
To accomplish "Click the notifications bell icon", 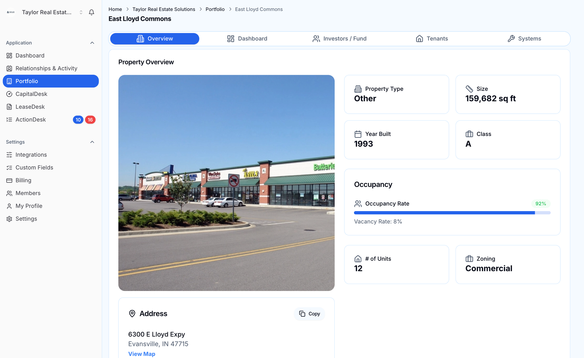I will click(92, 12).
